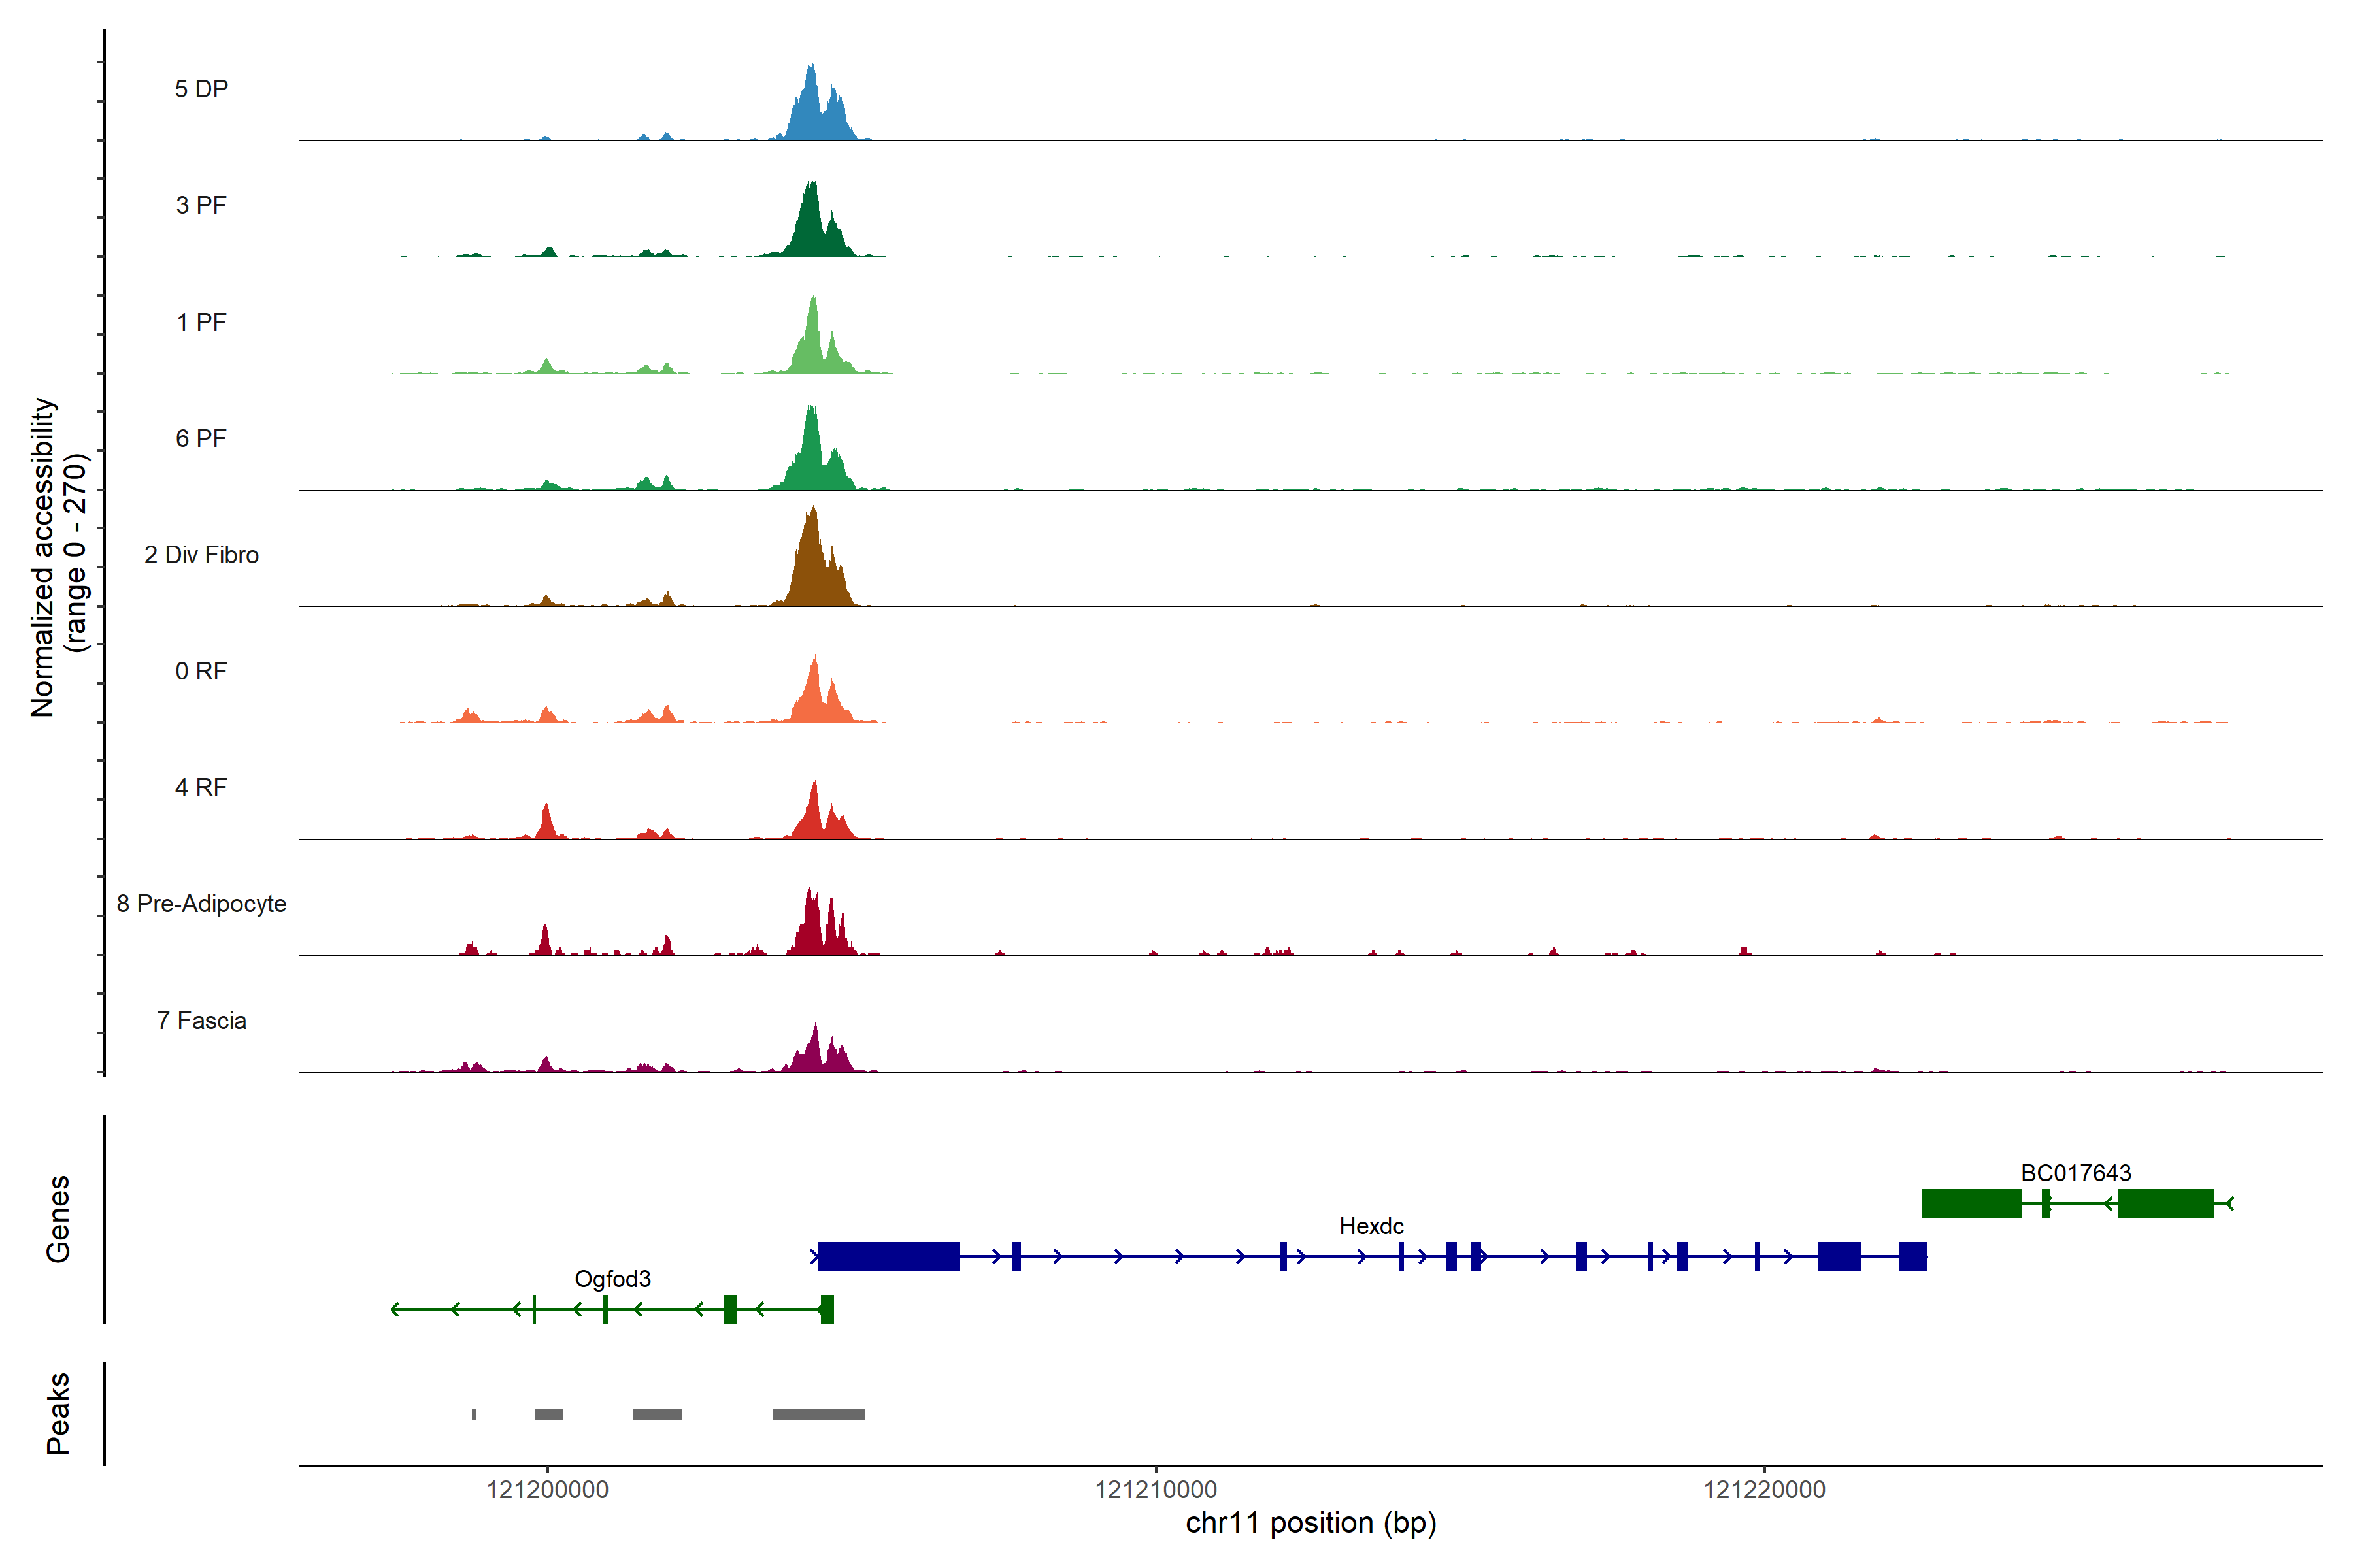Image resolution: width=2353 pixels, height=1568 pixels.
Task: Click the 121220000 axis tick label
Action: pos(1763,1490)
